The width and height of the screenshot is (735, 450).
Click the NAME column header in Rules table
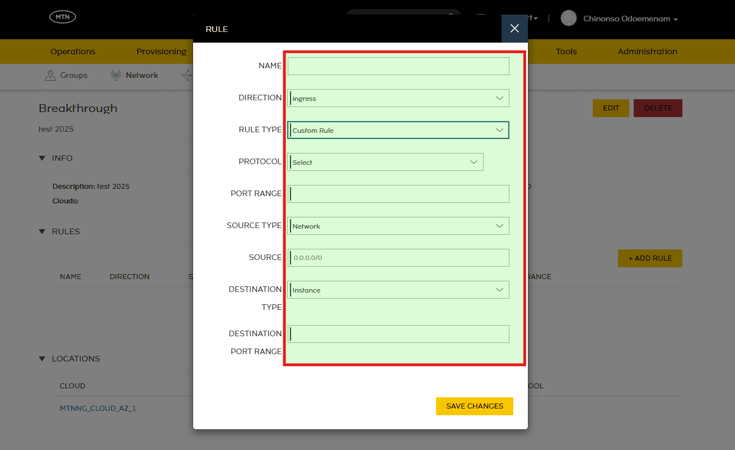[x=71, y=277]
